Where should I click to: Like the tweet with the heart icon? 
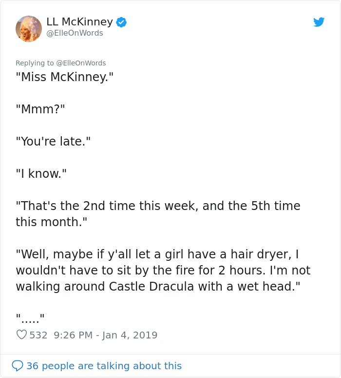[x=21, y=335]
